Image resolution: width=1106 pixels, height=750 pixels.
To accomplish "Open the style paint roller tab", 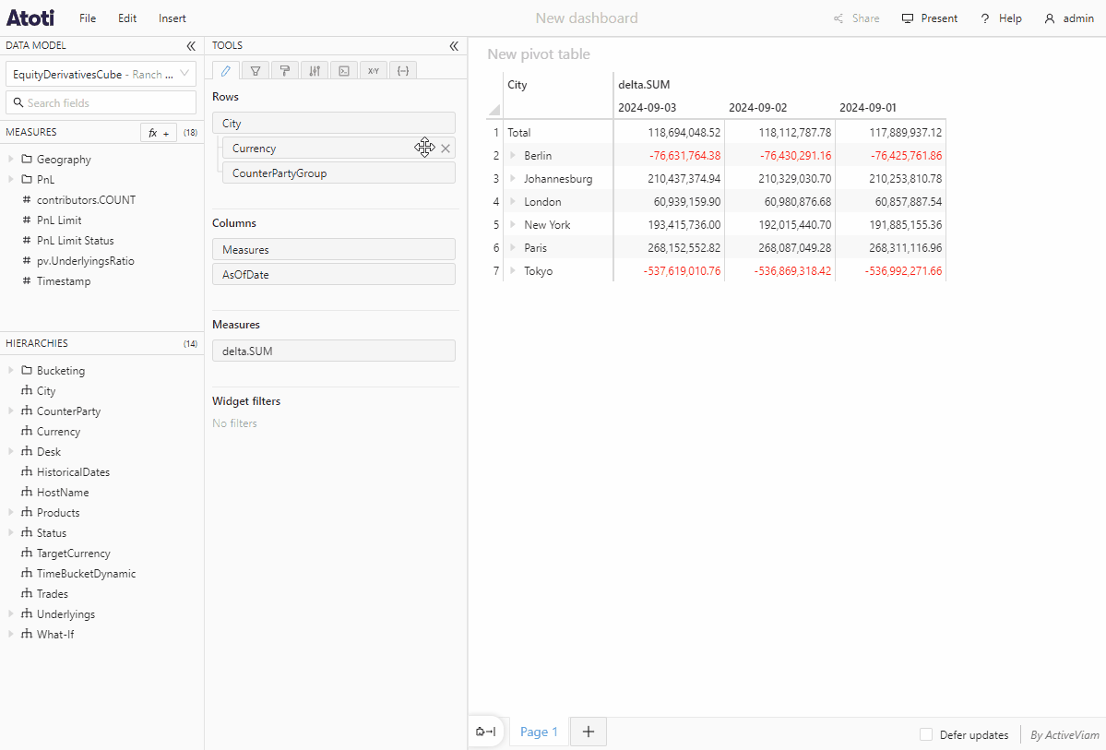I will [x=285, y=70].
